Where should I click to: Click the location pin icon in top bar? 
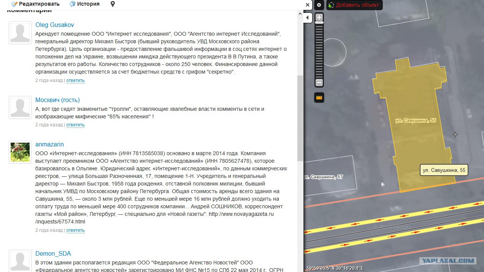113,4
